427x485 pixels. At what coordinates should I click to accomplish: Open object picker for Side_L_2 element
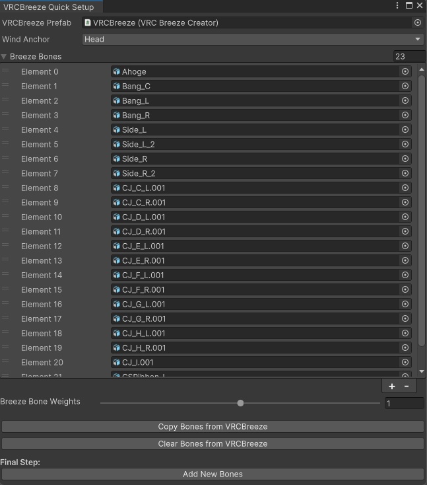tap(405, 144)
